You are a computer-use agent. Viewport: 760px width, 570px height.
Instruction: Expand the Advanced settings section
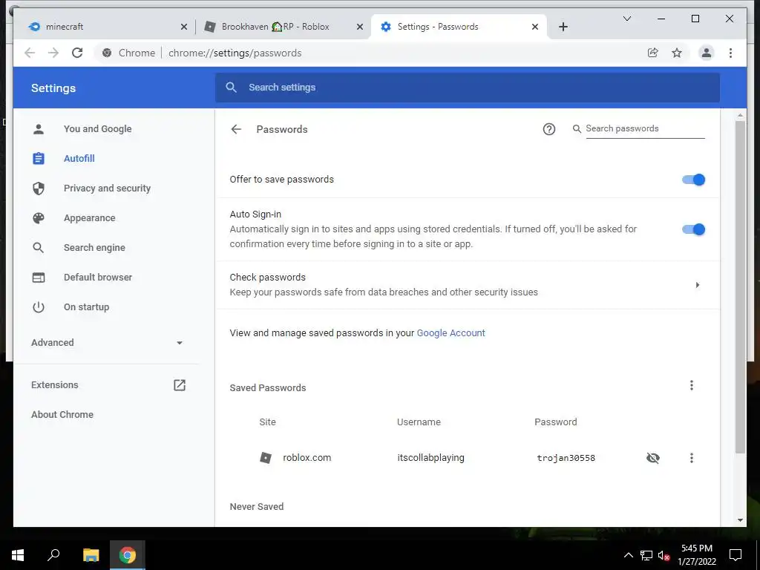[107, 343]
